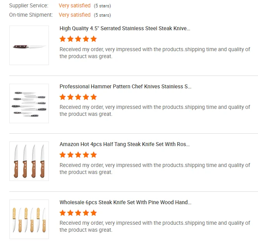The height and width of the screenshot is (241, 258).
Task: Click Wholesale 6pcs Steak Knife Set title
Action: click(125, 202)
